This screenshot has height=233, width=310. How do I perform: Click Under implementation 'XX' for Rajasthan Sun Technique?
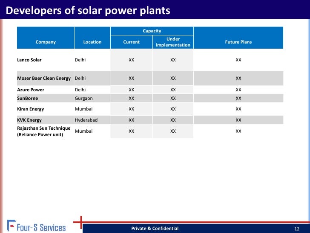coord(173,131)
